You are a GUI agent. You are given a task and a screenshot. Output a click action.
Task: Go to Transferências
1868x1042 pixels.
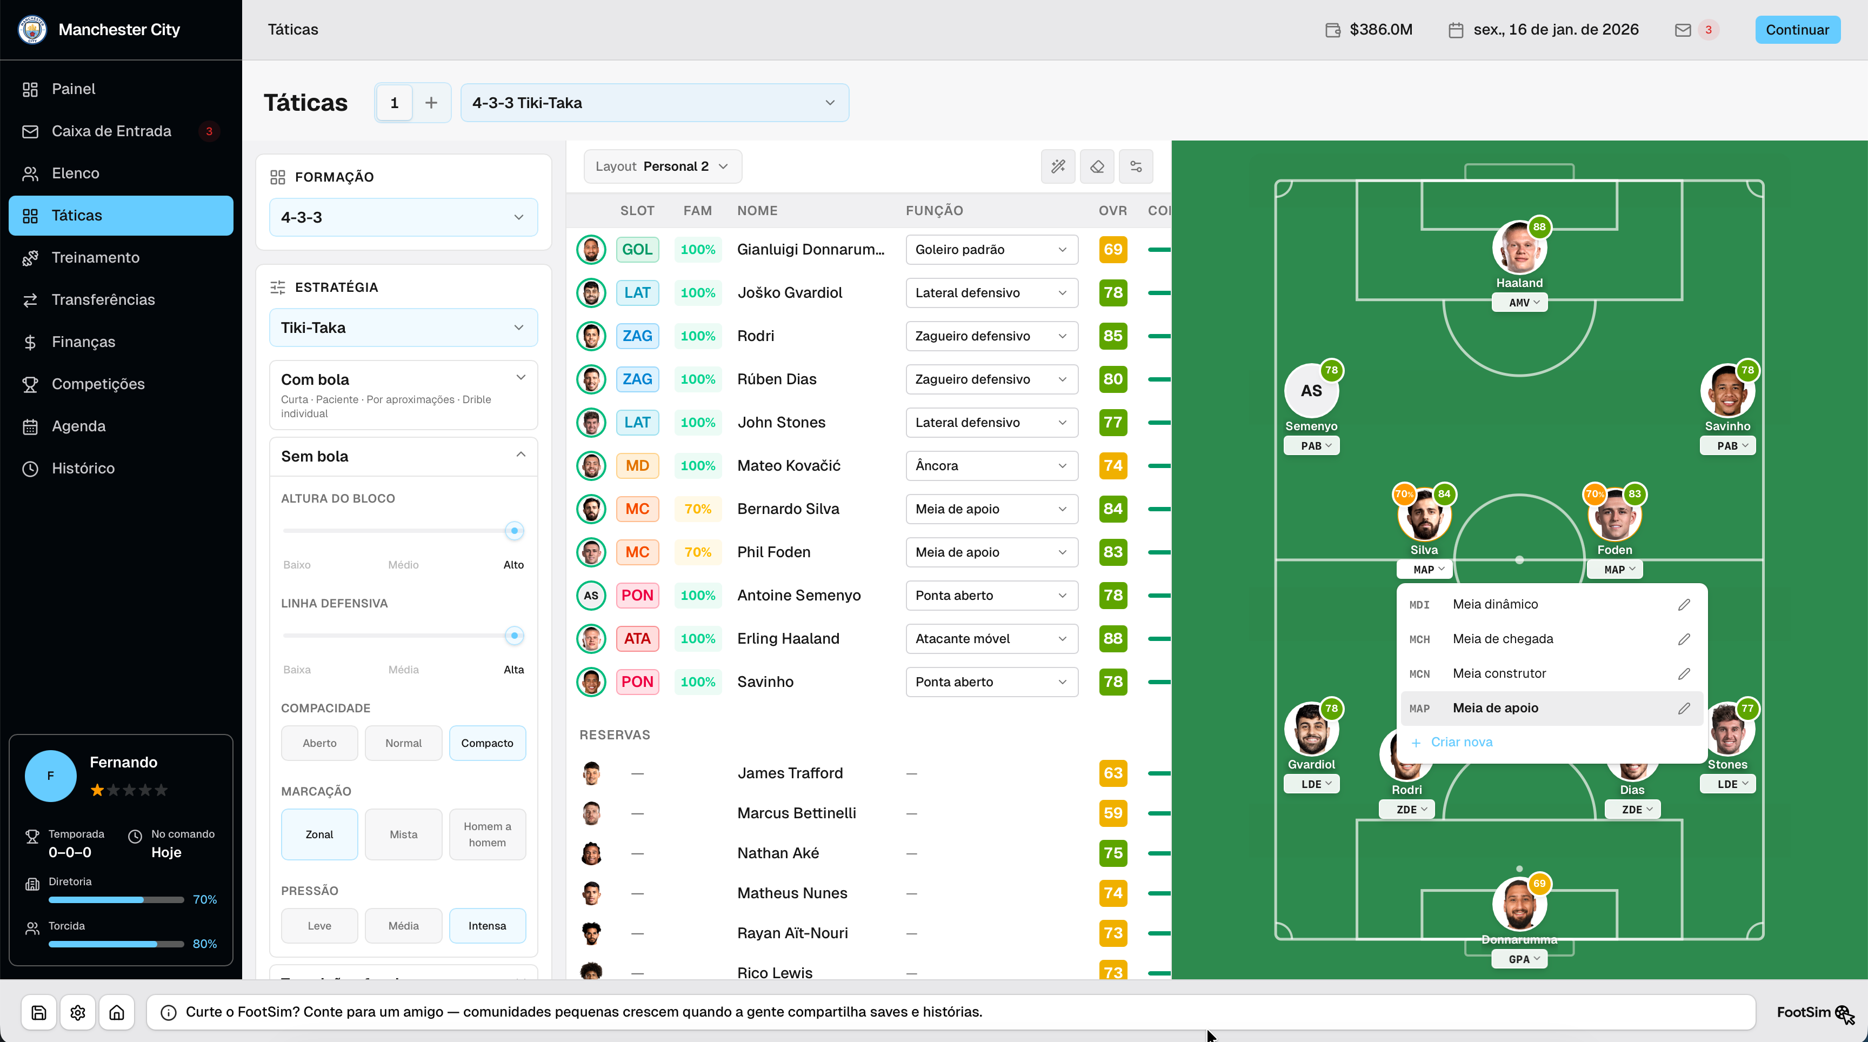coord(121,299)
